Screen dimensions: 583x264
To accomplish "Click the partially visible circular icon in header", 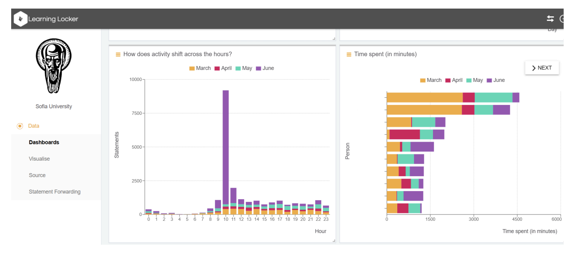I will [562, 18].
